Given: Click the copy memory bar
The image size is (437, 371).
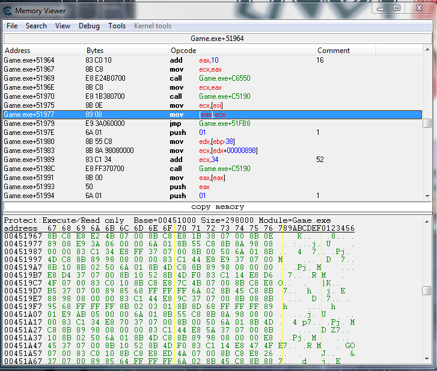Looking at the screenshot, I should [x=217, y=207].
